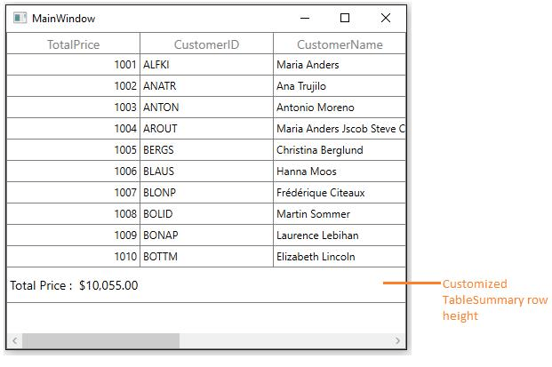
Task: Select the ANATR customer ID cell
Action: pyautogui.click(x=206, y=86)
